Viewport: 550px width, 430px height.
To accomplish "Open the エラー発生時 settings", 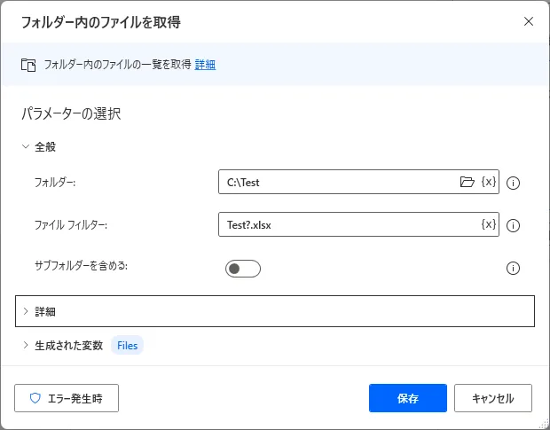I will [67, 398].
